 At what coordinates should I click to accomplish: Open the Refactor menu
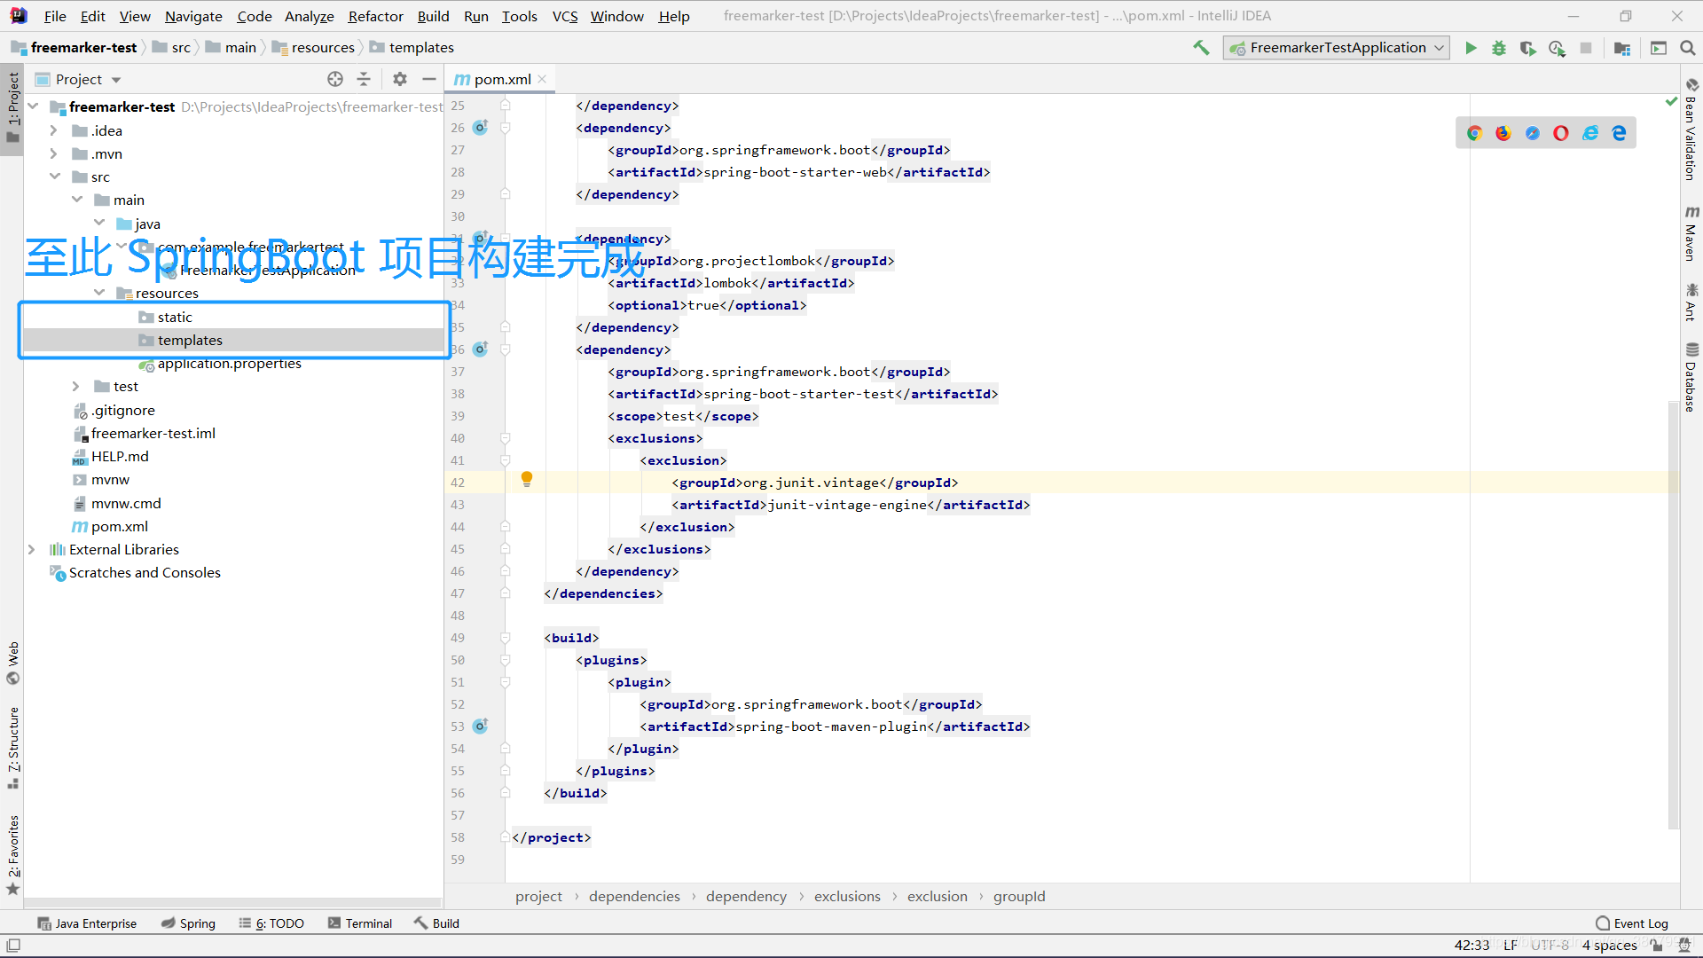375,16
